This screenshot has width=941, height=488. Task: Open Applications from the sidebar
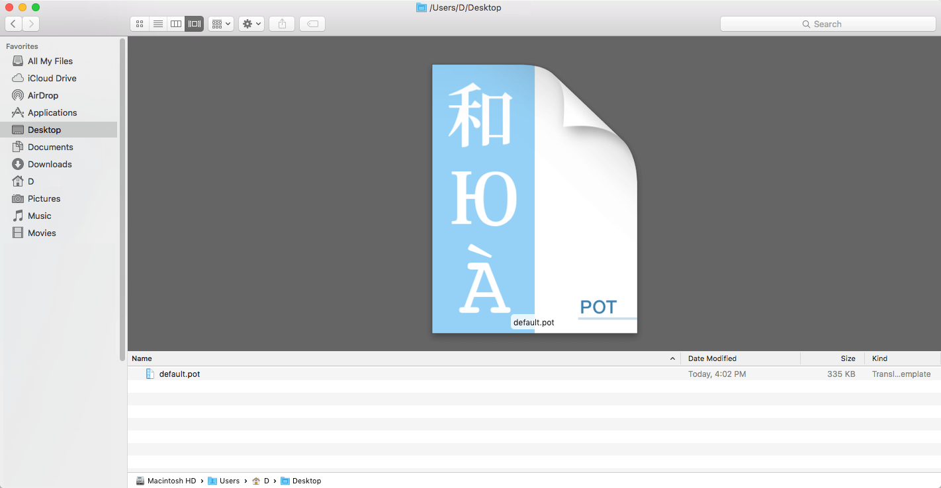click(x=52, y=112)
